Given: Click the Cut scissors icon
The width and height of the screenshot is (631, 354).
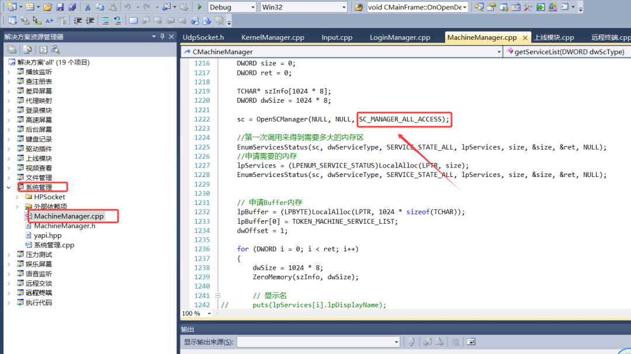Looking at the screenshot, I should pos(87,7).
